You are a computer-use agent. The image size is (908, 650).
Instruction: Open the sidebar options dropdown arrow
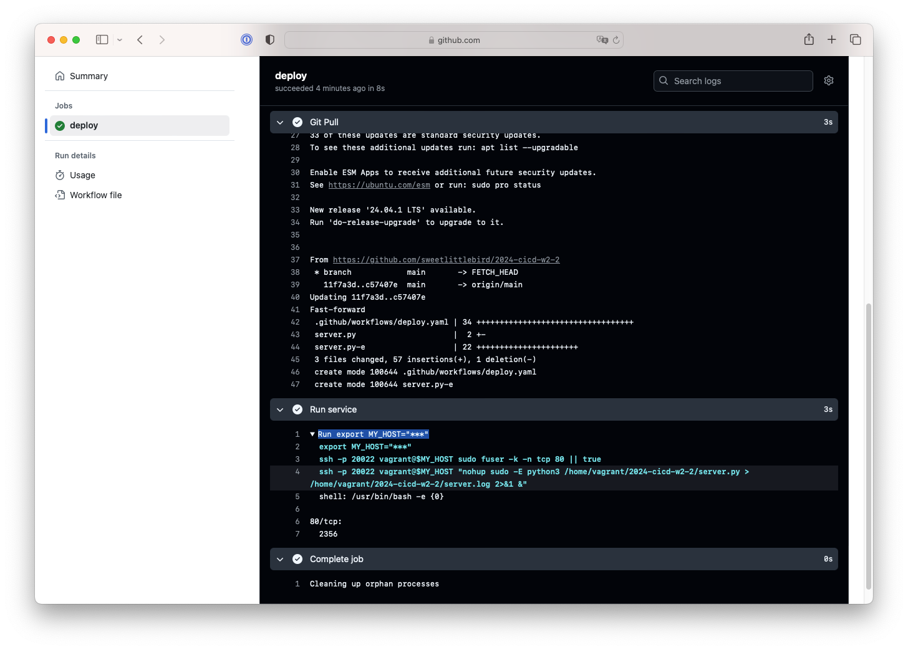(x=120, y=40)
